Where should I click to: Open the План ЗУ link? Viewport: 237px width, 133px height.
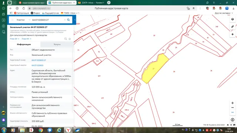(x=14, y=39)
